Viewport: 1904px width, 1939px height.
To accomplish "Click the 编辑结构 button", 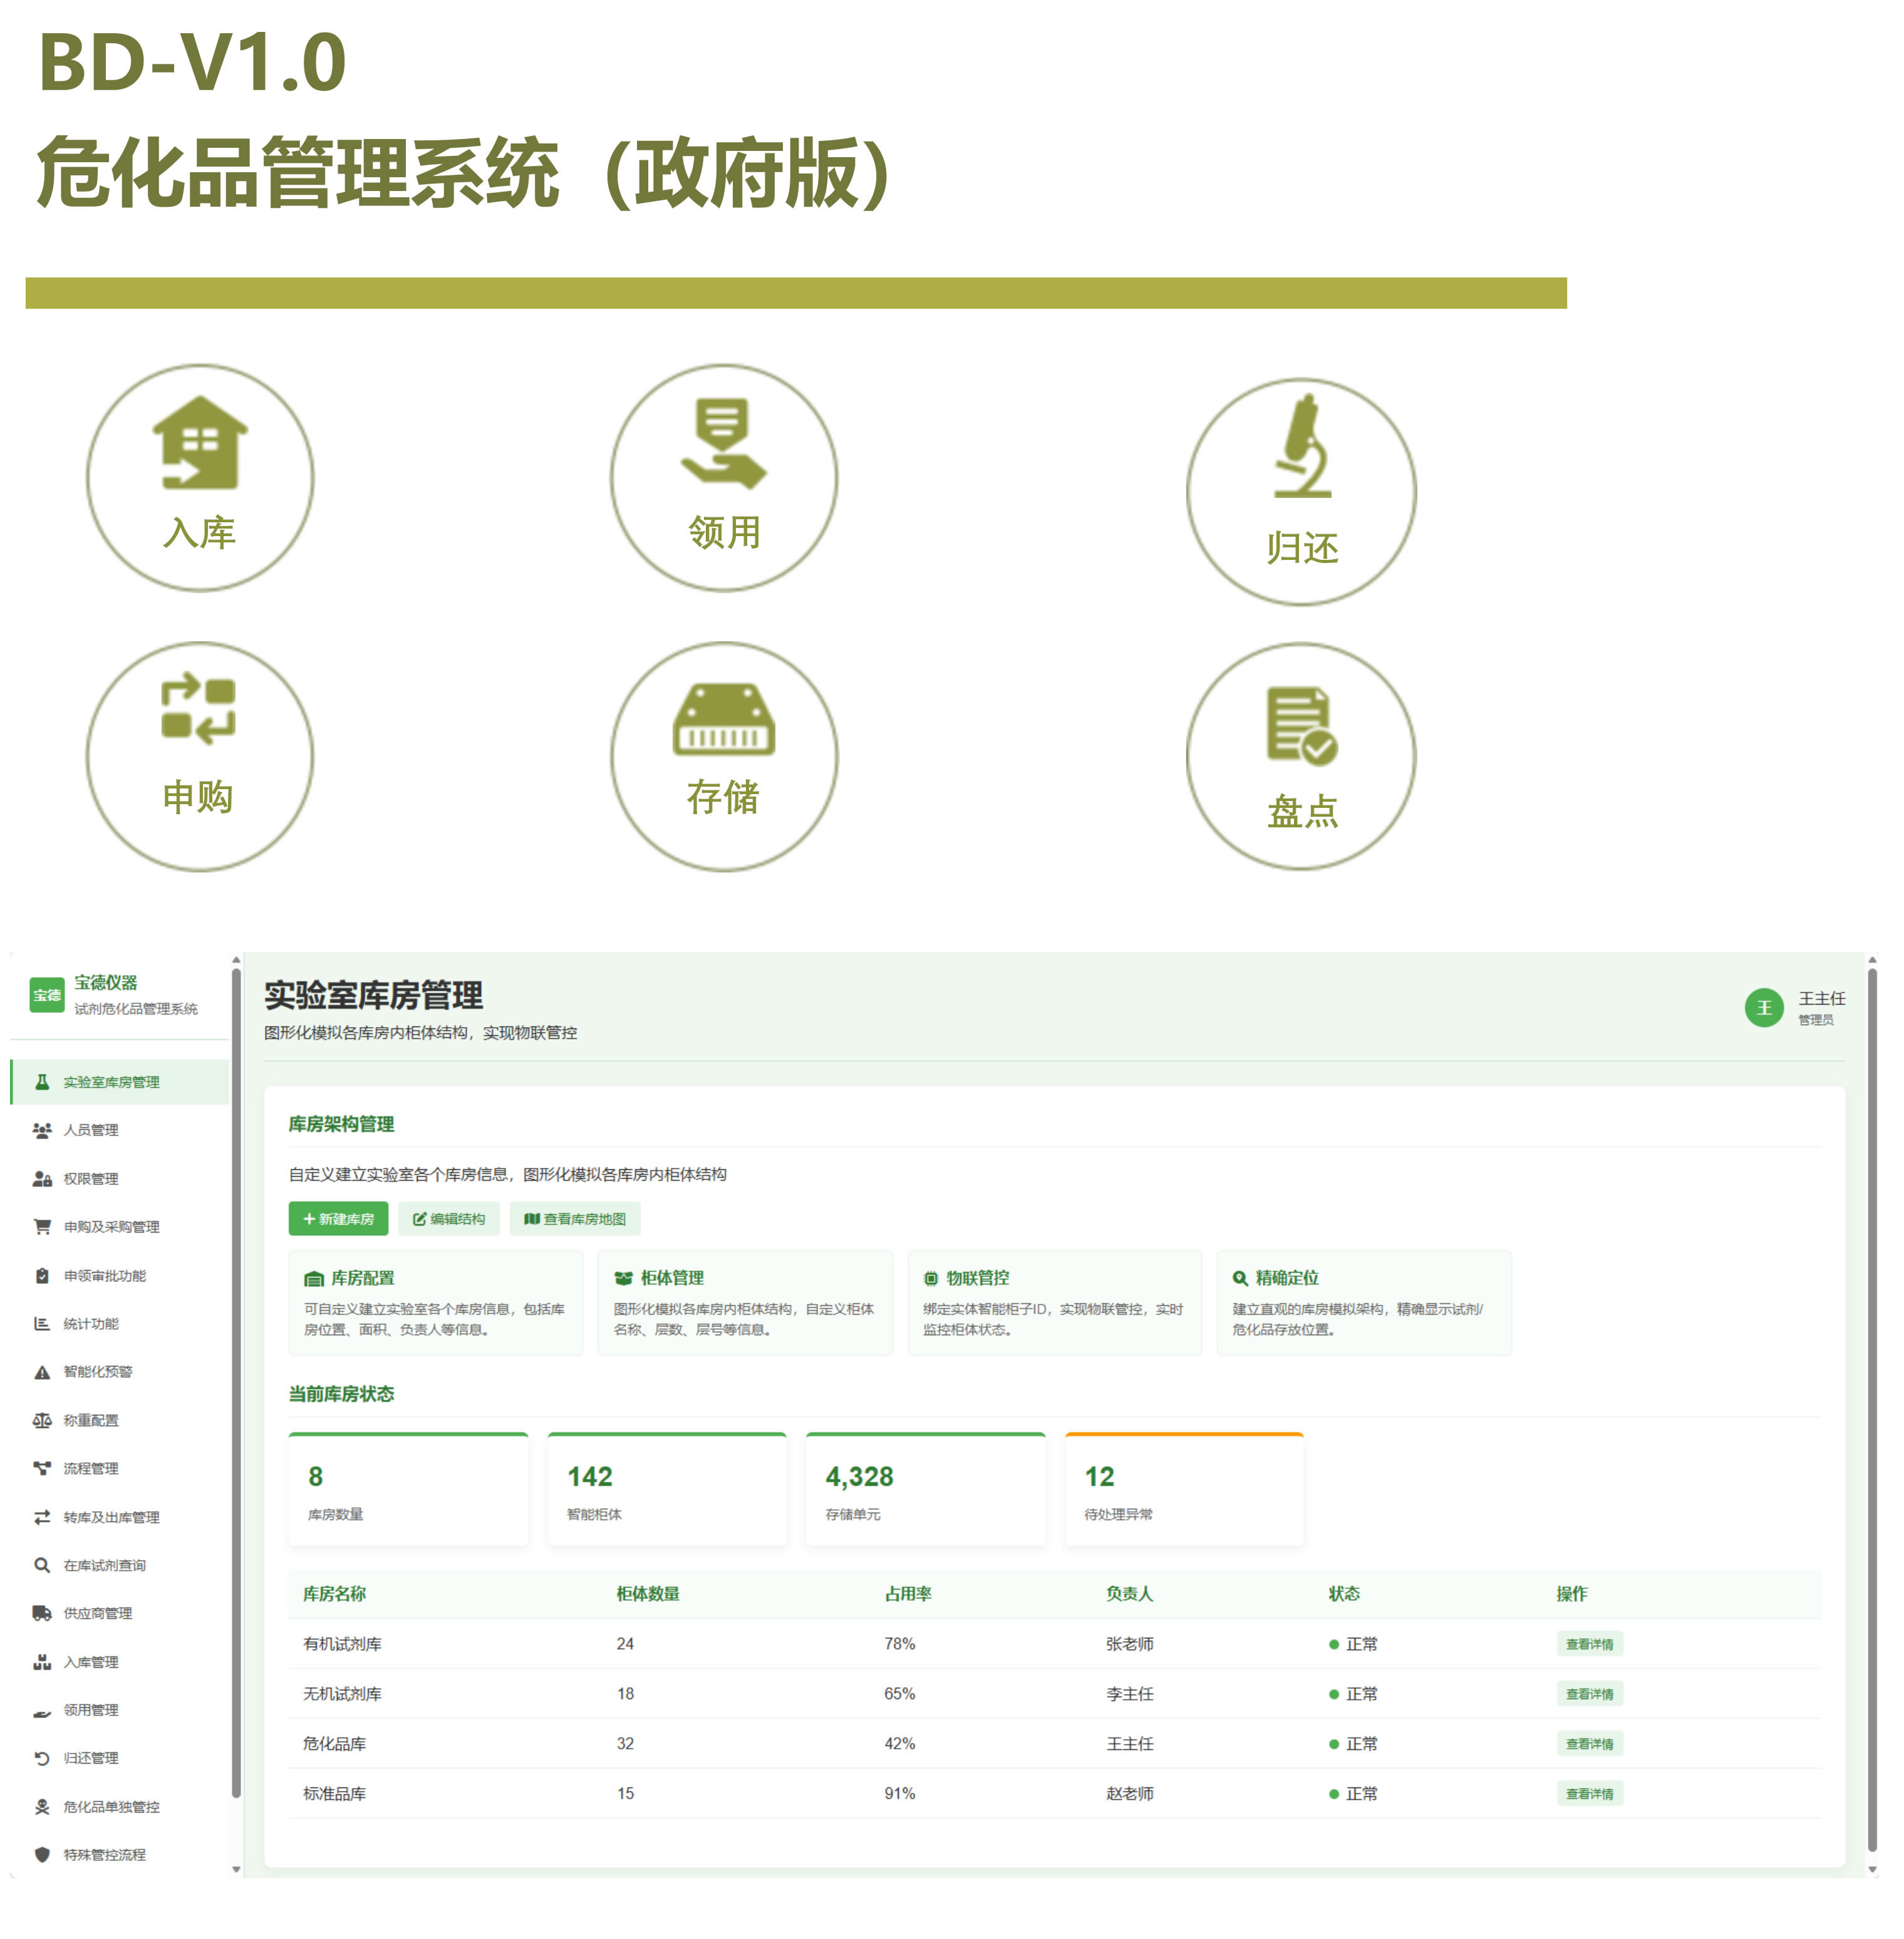I will (449, 1218).
